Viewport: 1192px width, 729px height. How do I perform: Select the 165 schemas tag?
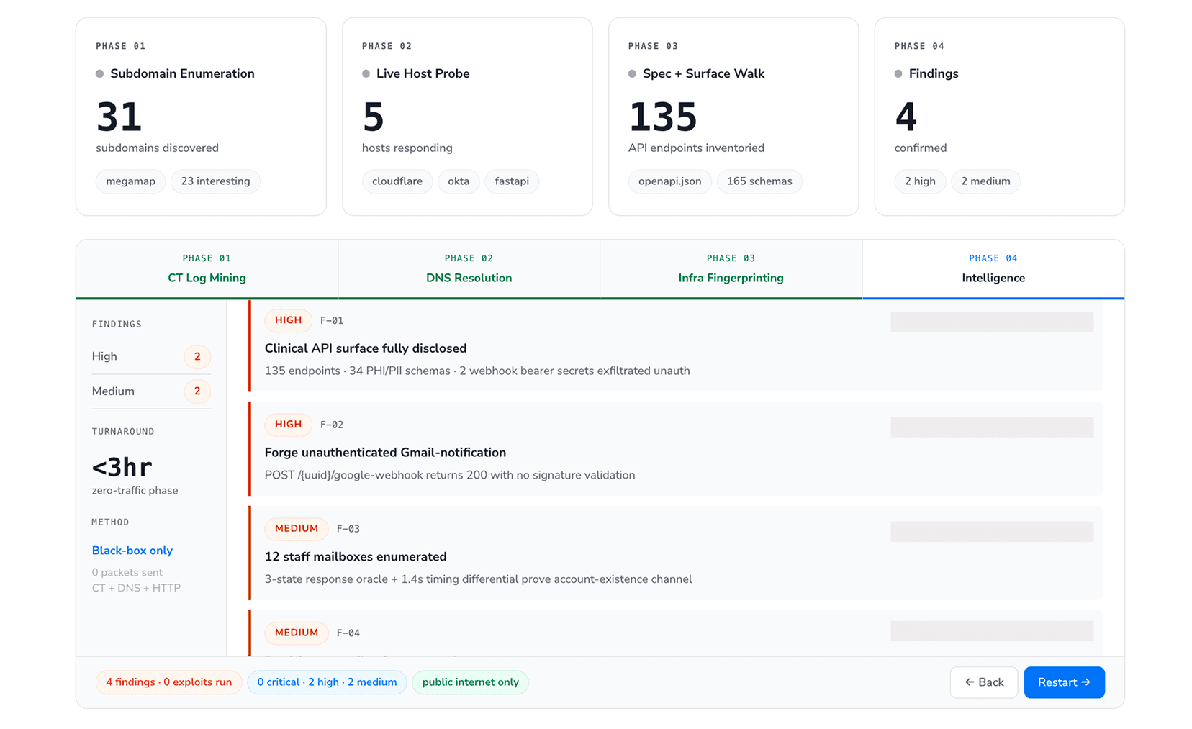[759, 181]
